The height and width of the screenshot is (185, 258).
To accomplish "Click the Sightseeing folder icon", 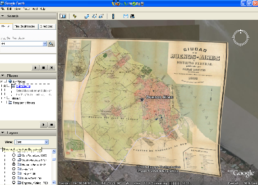I will pyautogui.click(x=14, y=86).
